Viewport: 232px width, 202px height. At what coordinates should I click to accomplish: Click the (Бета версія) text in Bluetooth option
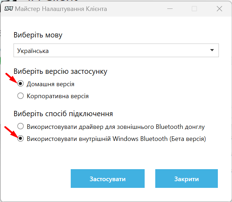click(187, 139)
